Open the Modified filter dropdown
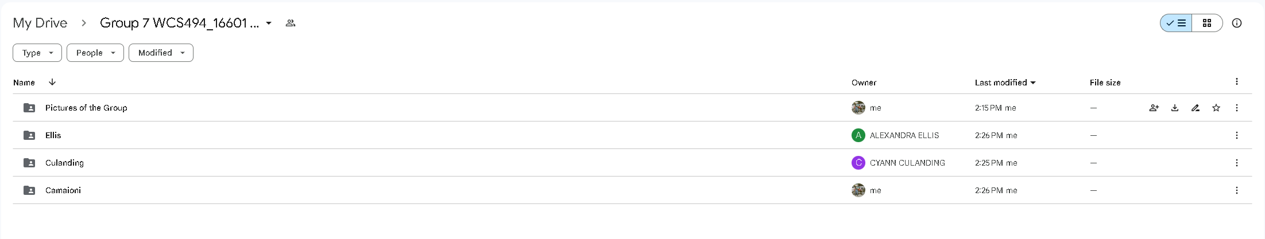Screen dimensions: 1265x239 pos(161,53)
